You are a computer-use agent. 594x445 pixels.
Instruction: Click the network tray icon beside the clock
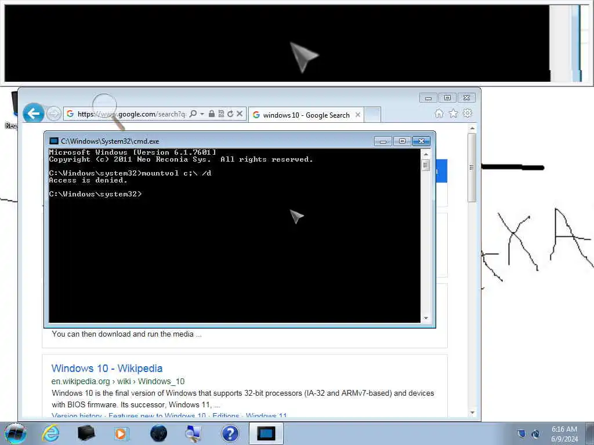pyautogui.click(x=535, y=433)
